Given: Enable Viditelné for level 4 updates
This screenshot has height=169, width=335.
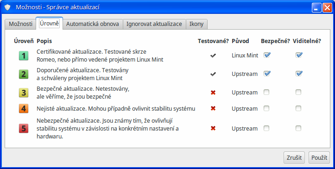Looking at the screenshot, I should [298, 108].
